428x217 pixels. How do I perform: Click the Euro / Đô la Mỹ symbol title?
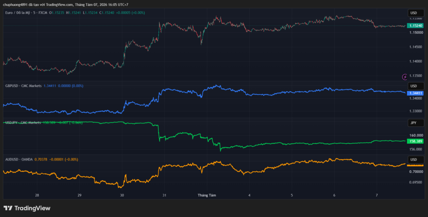26,13
